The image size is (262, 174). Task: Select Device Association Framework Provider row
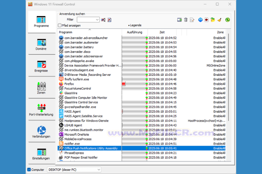(x=142, y=66)
